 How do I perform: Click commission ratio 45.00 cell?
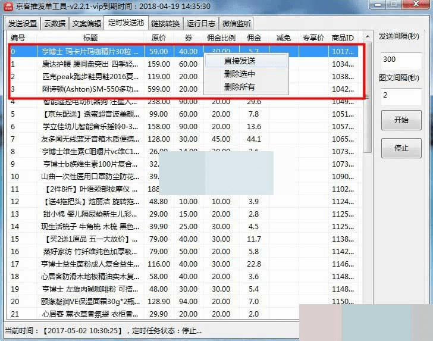tap(221, 139)
